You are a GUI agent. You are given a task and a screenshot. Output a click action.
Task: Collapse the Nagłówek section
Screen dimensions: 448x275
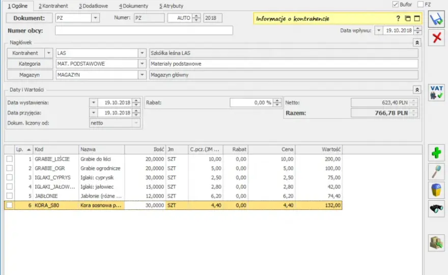[417, 43]
